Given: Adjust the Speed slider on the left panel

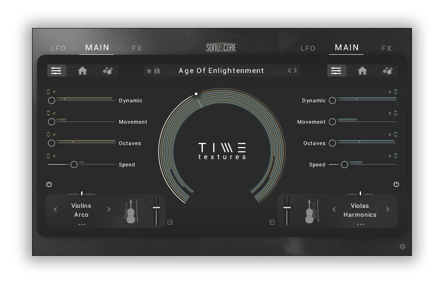Looking at the screenshot, I should 74,164.
